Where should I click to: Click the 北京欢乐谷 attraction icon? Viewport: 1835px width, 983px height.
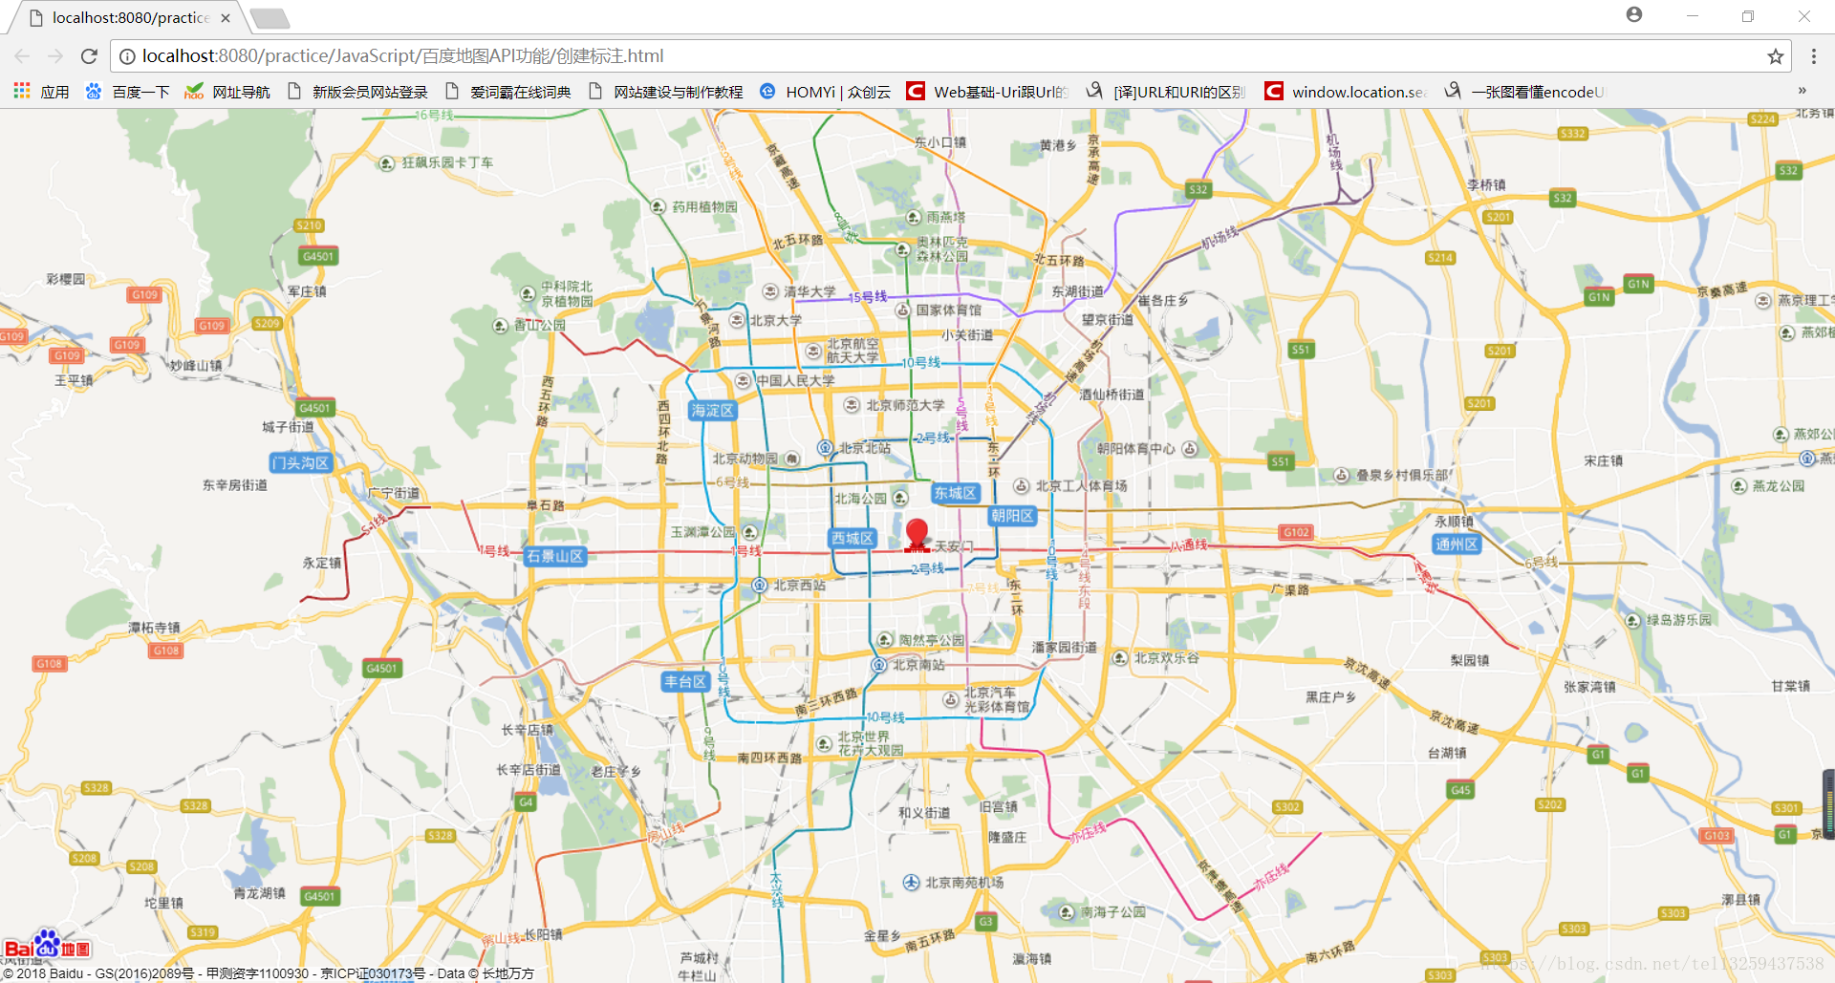[1120, 657]
